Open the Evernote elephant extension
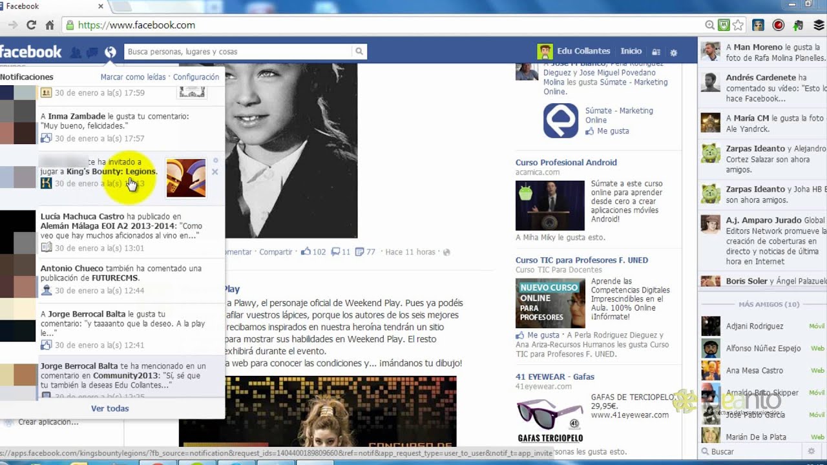The image size is (827, 465). click(x=799, y=25)
